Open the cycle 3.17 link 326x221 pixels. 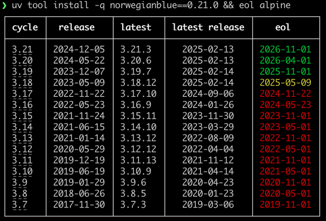[22, 94]
